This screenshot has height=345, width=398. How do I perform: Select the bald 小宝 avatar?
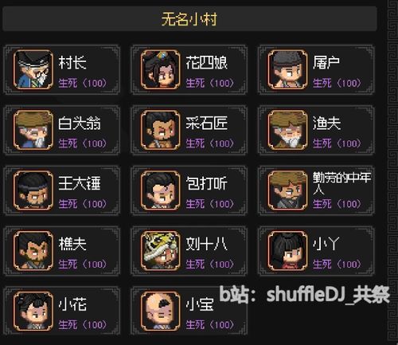point(161,311)
